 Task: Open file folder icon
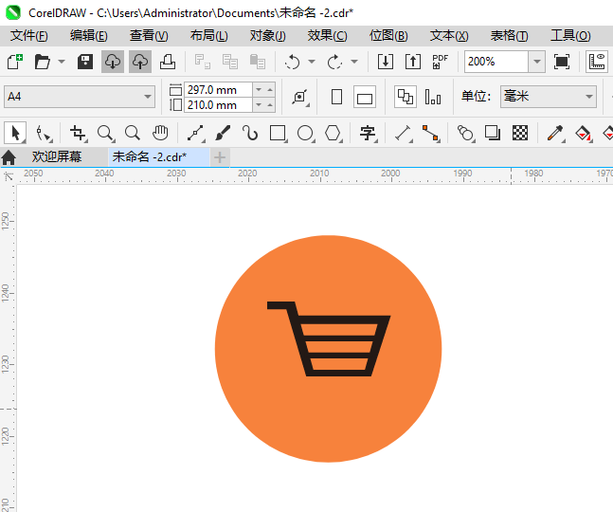[x=43, y=62]
